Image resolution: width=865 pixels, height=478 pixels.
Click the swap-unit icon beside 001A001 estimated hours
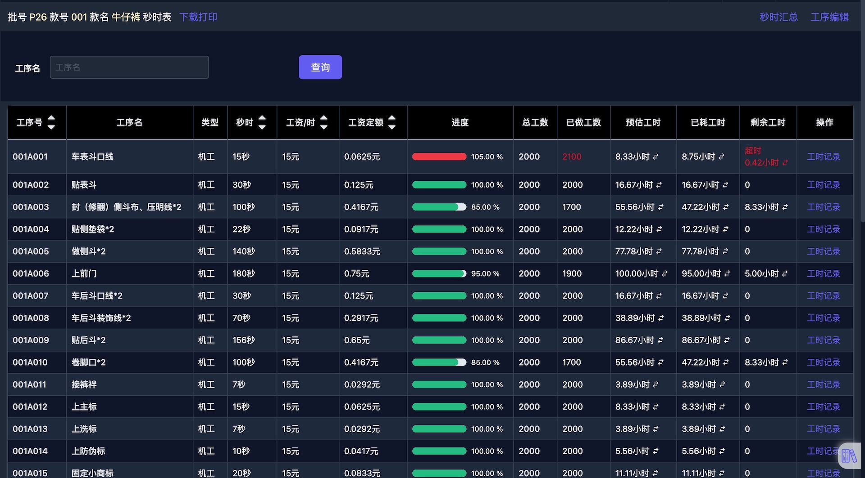coord(656,156)
